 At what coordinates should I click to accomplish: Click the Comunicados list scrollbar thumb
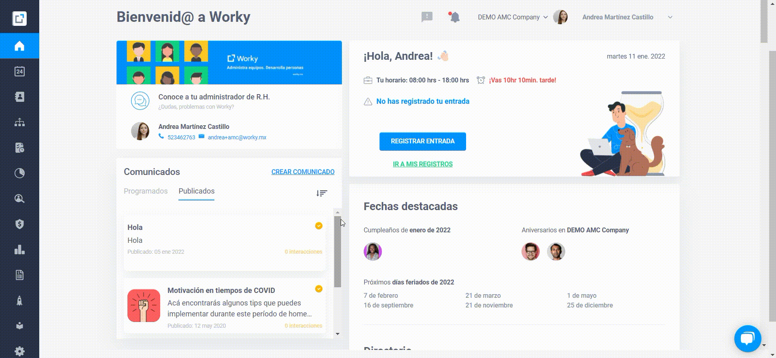(x=337, y=252)
